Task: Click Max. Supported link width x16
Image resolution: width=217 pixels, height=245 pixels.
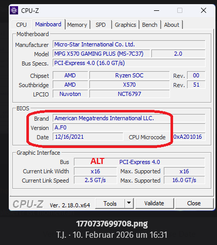Action: click(x=184, y=171)
